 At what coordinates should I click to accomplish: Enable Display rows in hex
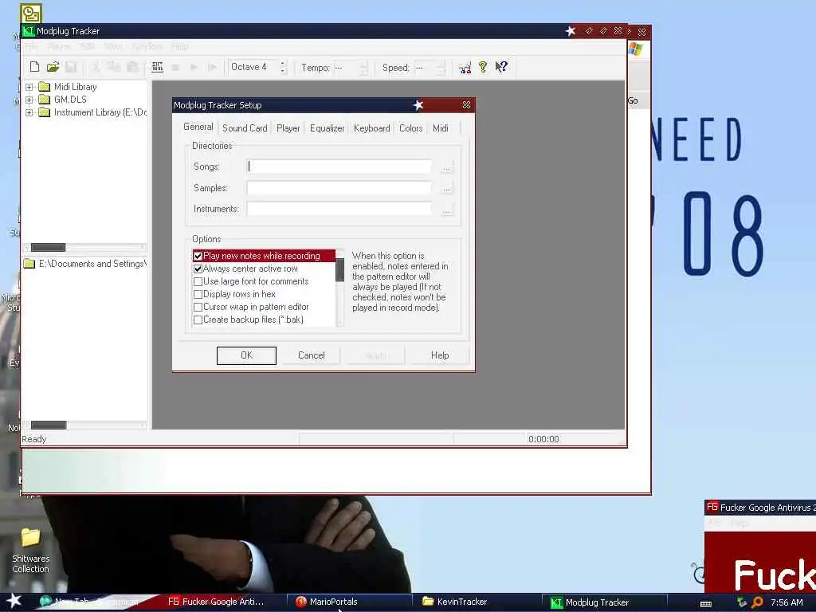coord(198,295)
